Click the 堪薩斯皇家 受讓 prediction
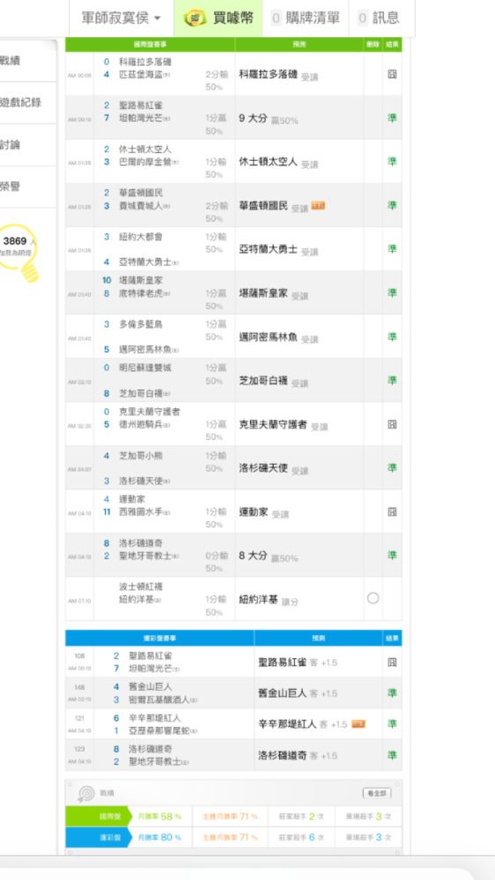This screenshot has width=495, height=880. [x=274, y=294]
